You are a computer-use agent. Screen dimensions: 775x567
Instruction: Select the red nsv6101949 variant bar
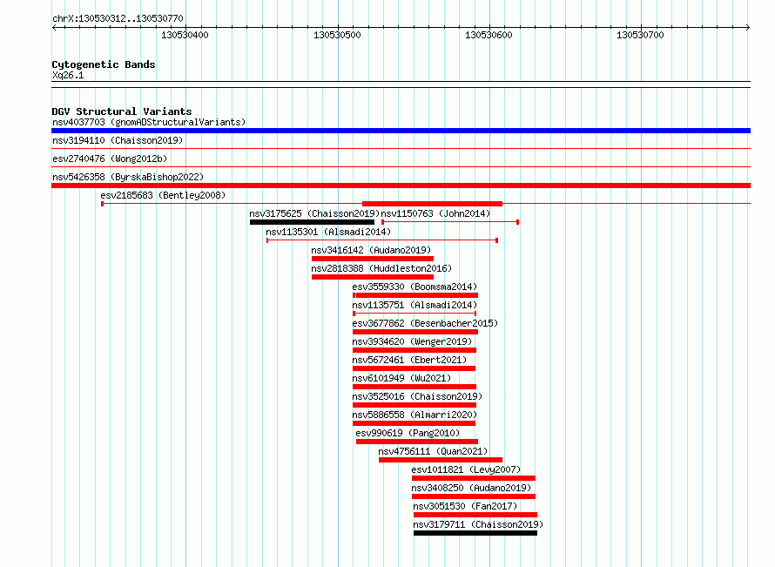tap(414, 387)
